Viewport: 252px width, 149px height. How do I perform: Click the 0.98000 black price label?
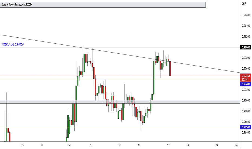tap(246, 47)
